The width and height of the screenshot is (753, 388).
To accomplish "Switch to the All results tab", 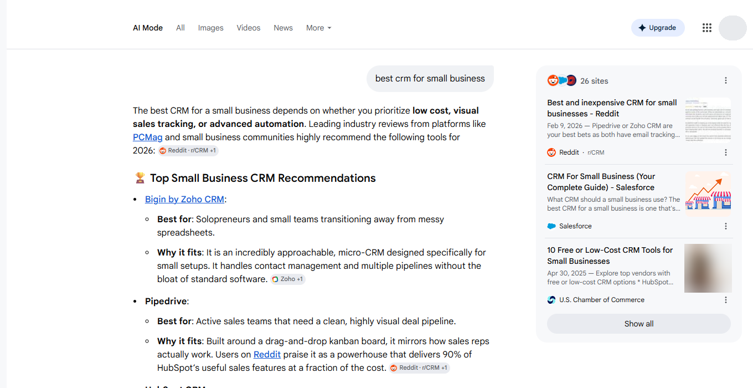I will pos(180,28).
